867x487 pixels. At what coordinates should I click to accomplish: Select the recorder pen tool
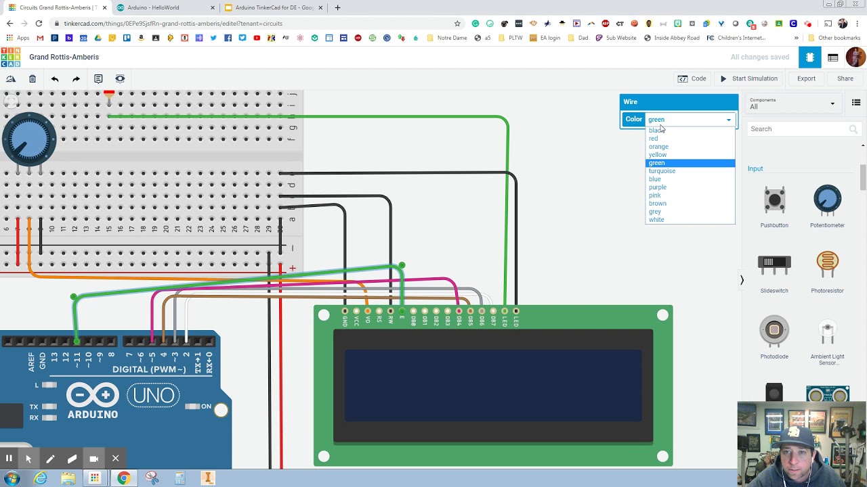coord(50,459)
